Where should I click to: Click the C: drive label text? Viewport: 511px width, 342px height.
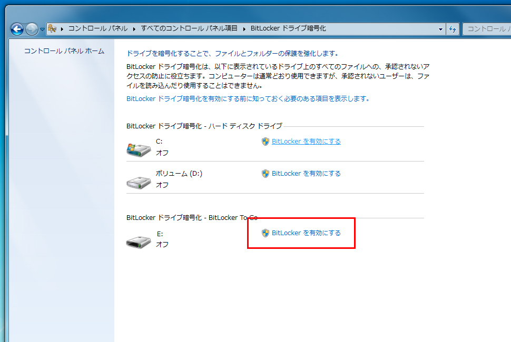coord(159,142)
